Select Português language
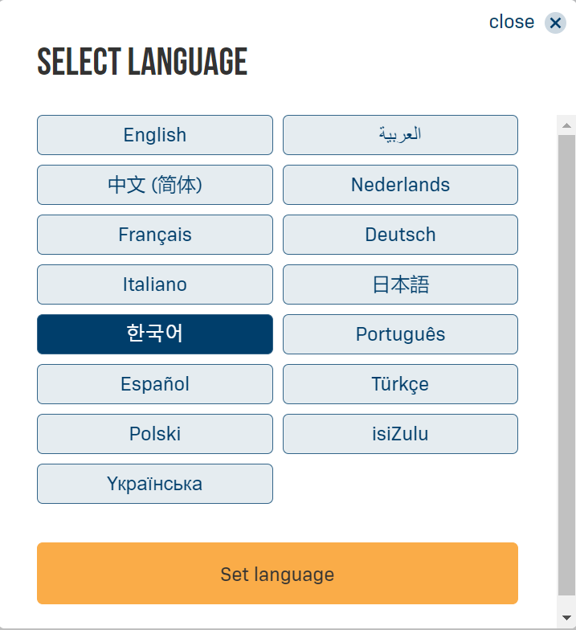This screenshot has width=576, height=630. coord(400,334)
